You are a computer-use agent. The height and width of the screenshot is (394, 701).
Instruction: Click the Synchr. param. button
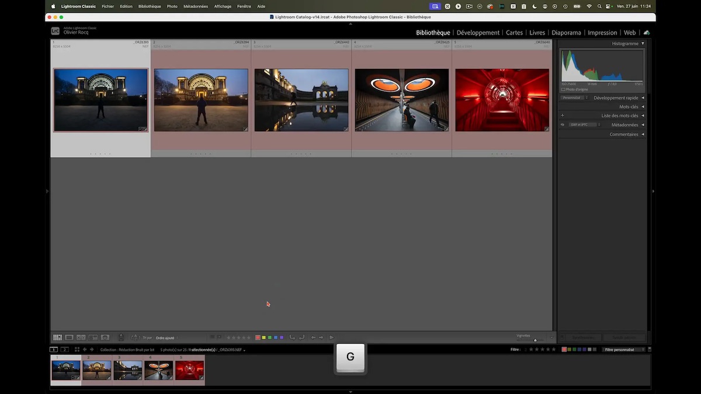(624, 337)
